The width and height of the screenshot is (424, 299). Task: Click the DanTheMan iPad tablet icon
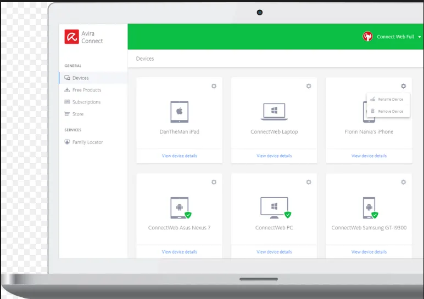point(179,112)
